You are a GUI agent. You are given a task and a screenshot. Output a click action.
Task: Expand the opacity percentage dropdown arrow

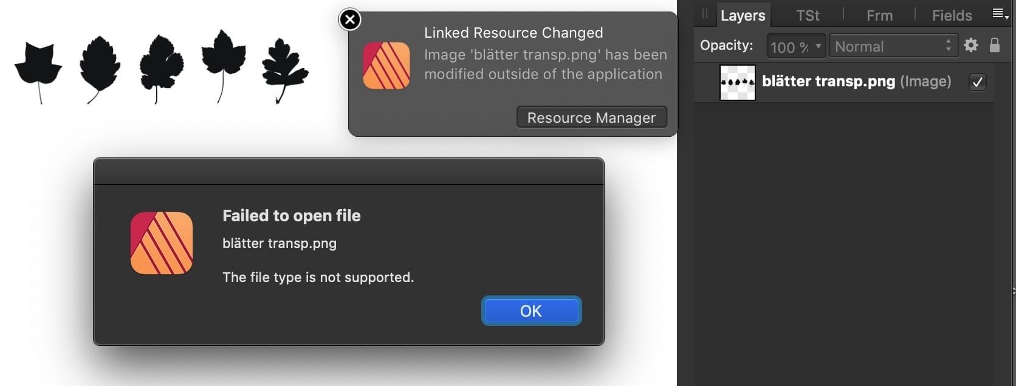coord(819,46)
